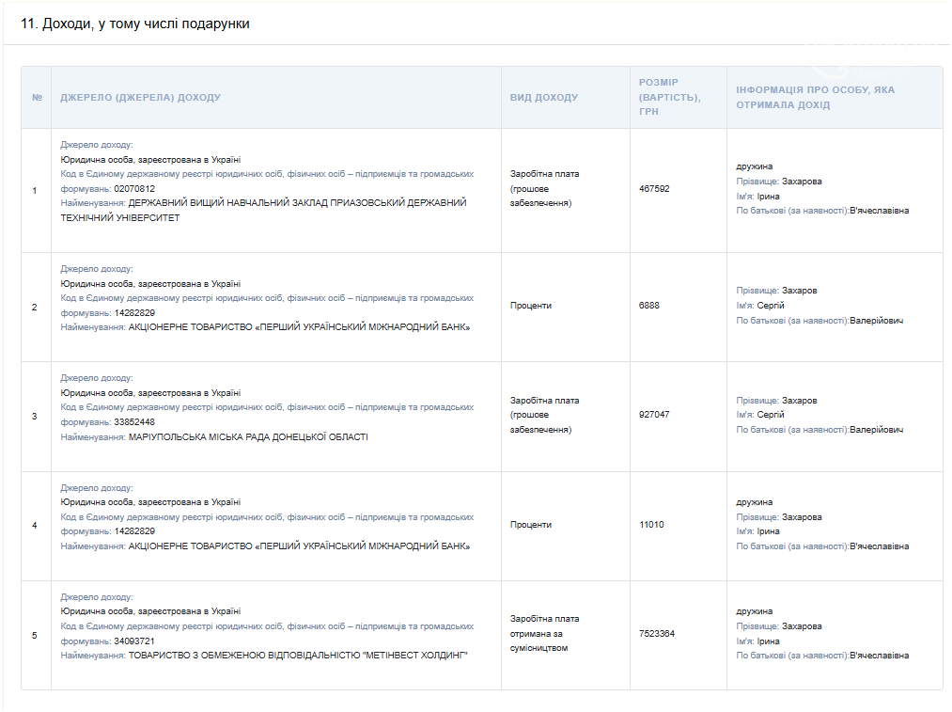Click the "Вид доходу" column header

(544, 98)
